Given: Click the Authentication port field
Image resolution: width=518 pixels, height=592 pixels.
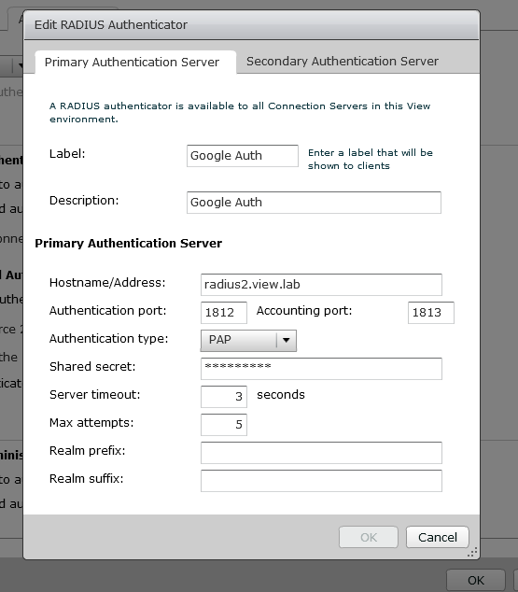Looking at the screenshot, I should (x=224, y=313).
